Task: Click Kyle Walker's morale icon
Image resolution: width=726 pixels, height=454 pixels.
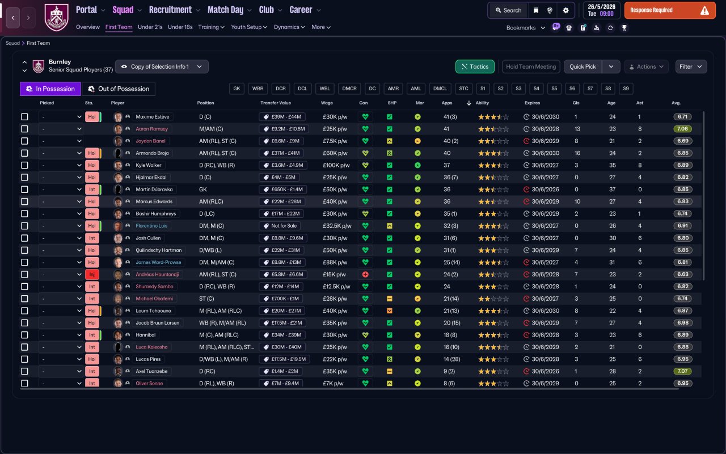Action: pyautogui.click(x=417, y=165)
